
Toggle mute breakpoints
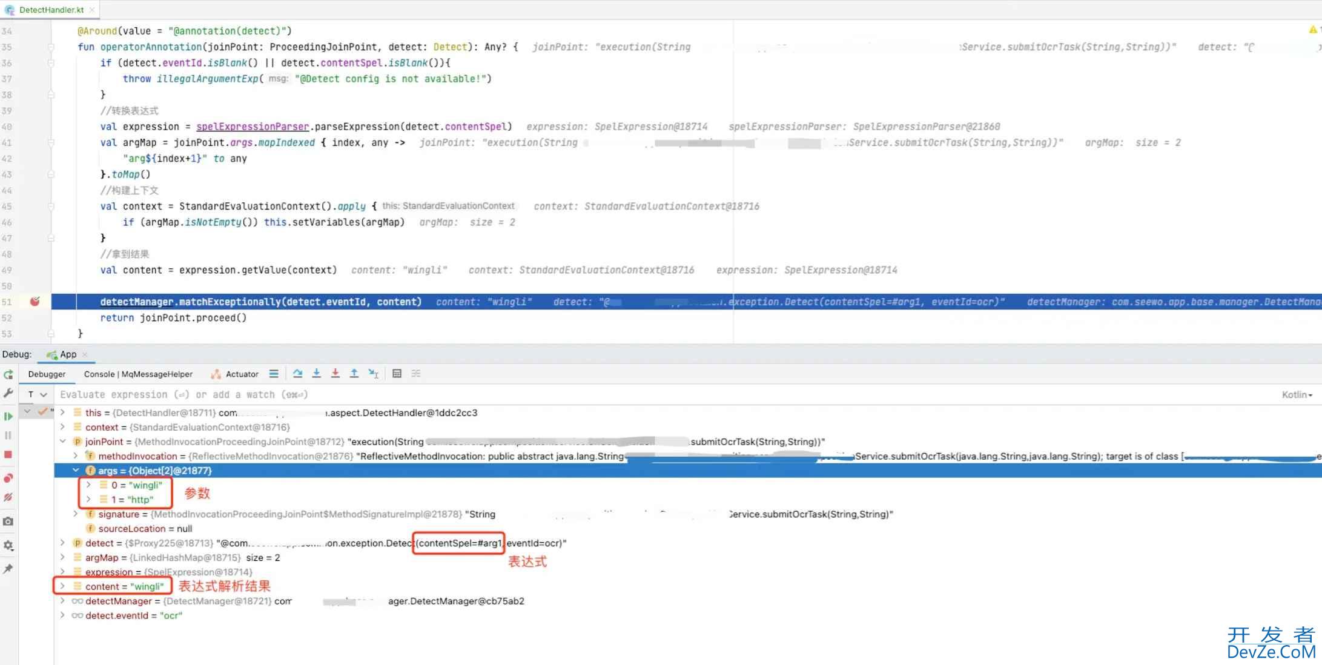[8, 497]
